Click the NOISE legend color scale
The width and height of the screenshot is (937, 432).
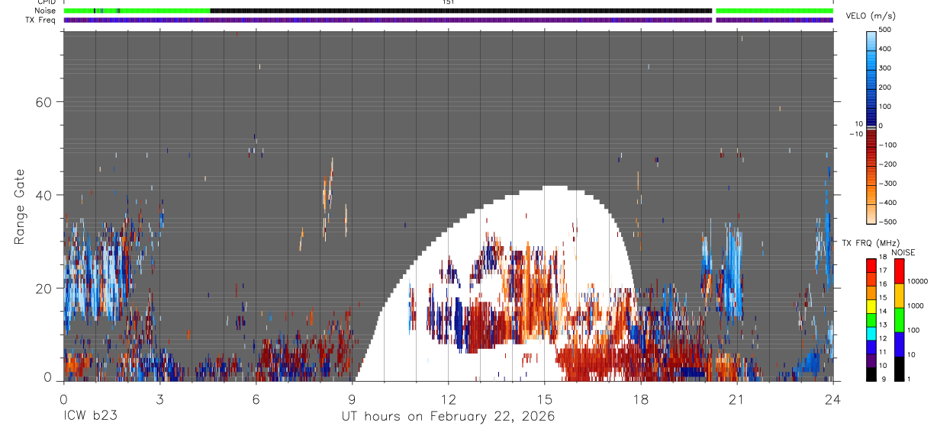point(899,320)
